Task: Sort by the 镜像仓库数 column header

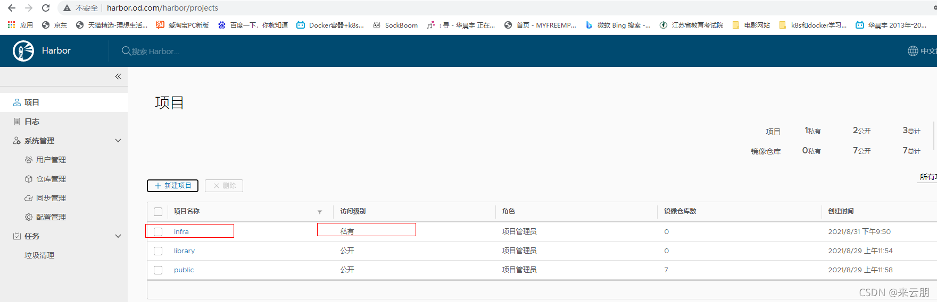Action: tap(680, 211)
